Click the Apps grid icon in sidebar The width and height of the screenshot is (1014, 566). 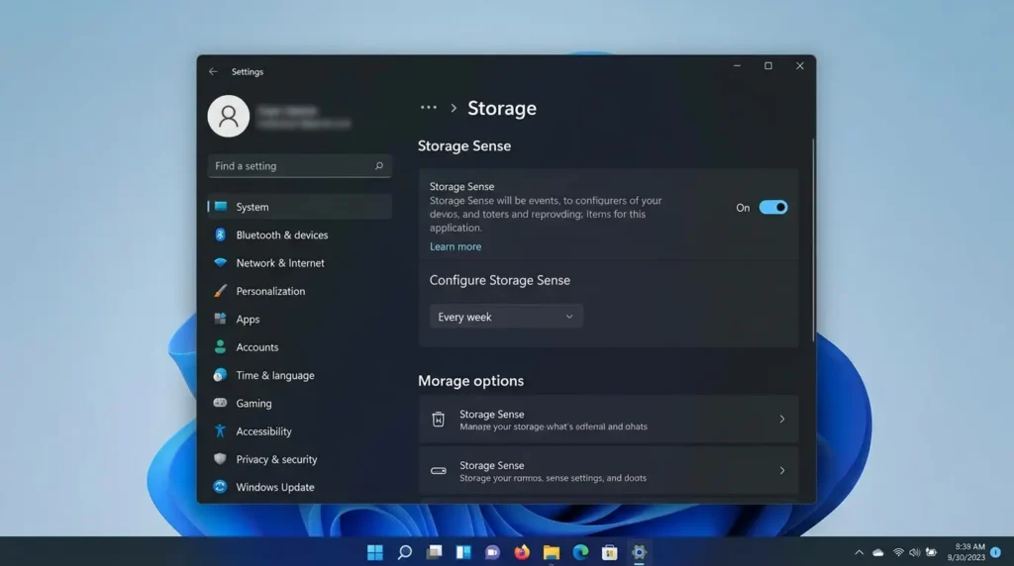point(220,319)
